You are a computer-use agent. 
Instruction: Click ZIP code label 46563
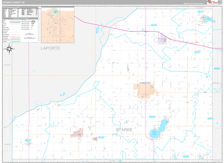[217, 69]
